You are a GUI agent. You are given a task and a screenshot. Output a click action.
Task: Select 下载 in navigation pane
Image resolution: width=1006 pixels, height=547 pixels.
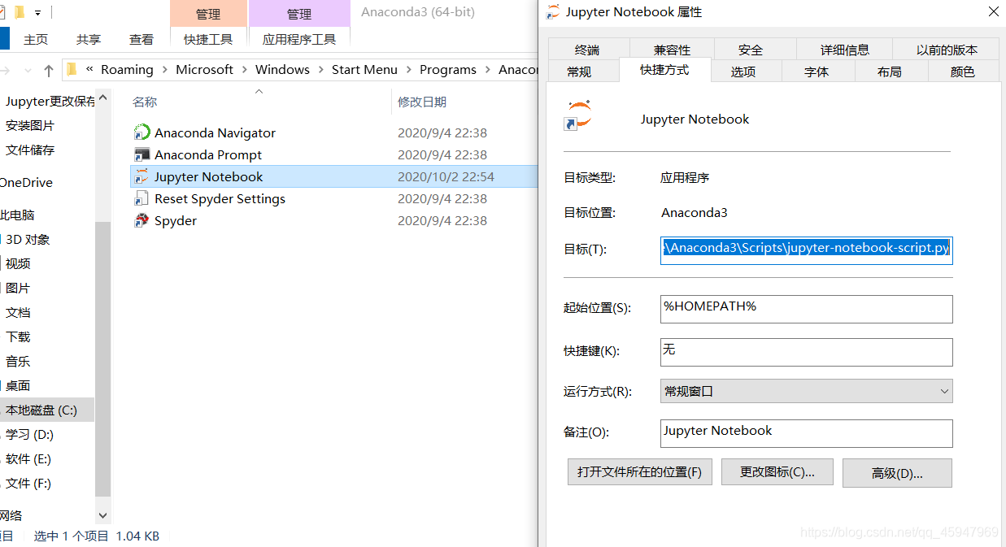point(18,336)
